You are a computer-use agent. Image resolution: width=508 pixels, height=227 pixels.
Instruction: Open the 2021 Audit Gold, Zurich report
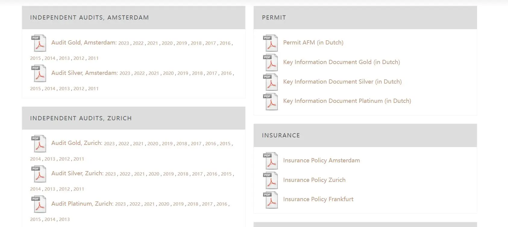click(138, 144)
